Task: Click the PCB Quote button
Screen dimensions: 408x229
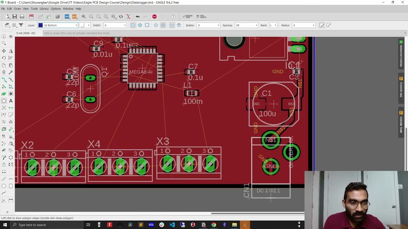Action: tap(201, 17)
